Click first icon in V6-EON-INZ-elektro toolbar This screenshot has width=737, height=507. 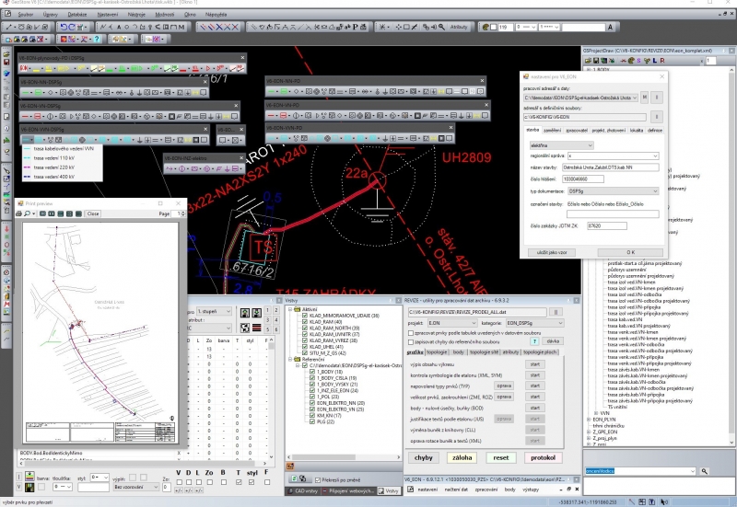(x=170, y=168)
